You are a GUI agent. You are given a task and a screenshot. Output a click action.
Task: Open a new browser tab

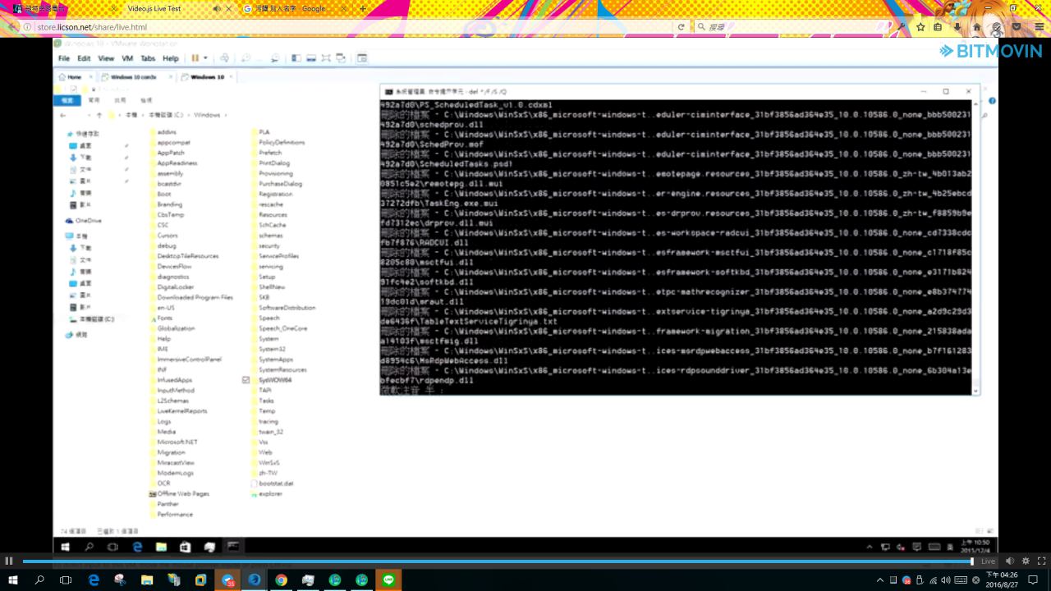(363, 9)
